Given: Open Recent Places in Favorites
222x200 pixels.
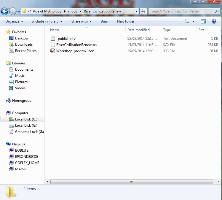Looking at the screenshot, I should tap(25, 51).
